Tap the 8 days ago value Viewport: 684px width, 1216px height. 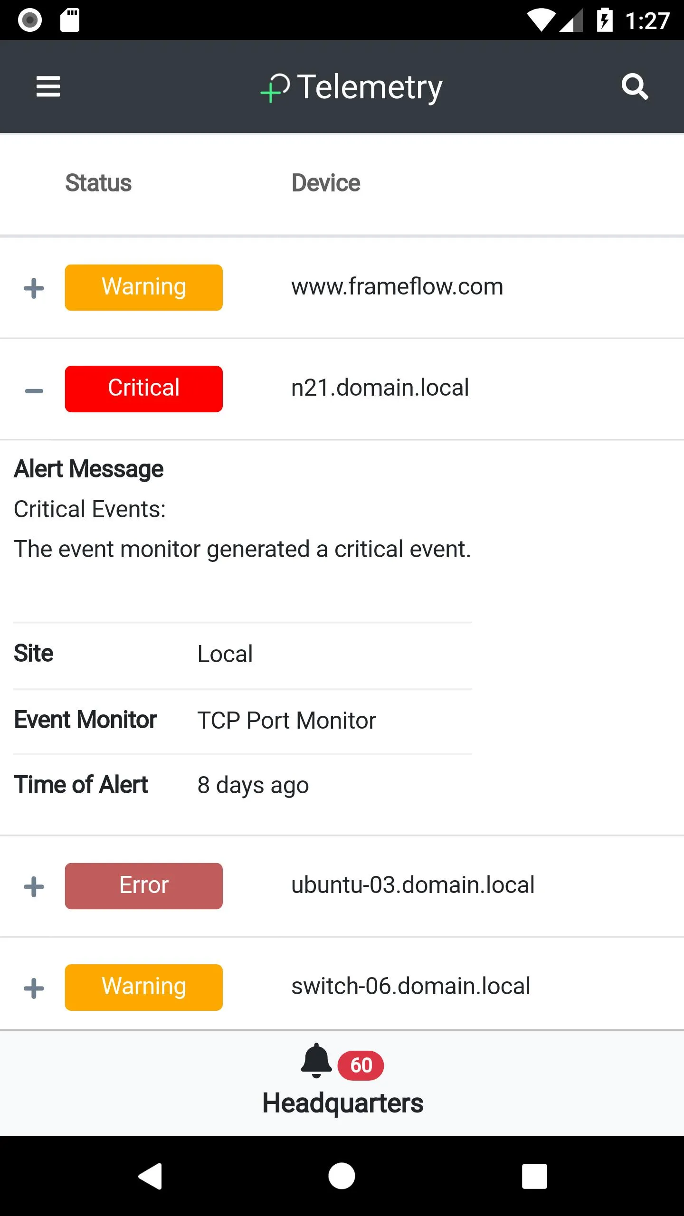253,786
